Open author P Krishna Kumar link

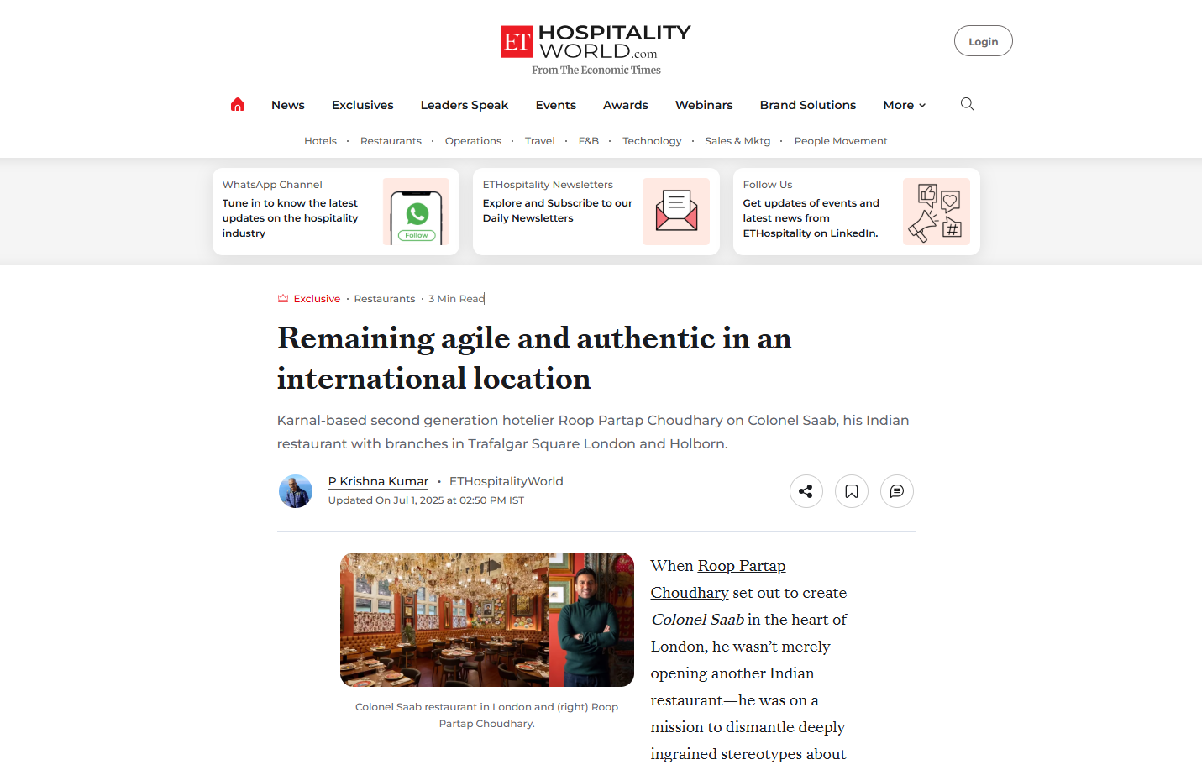point(378,481)
